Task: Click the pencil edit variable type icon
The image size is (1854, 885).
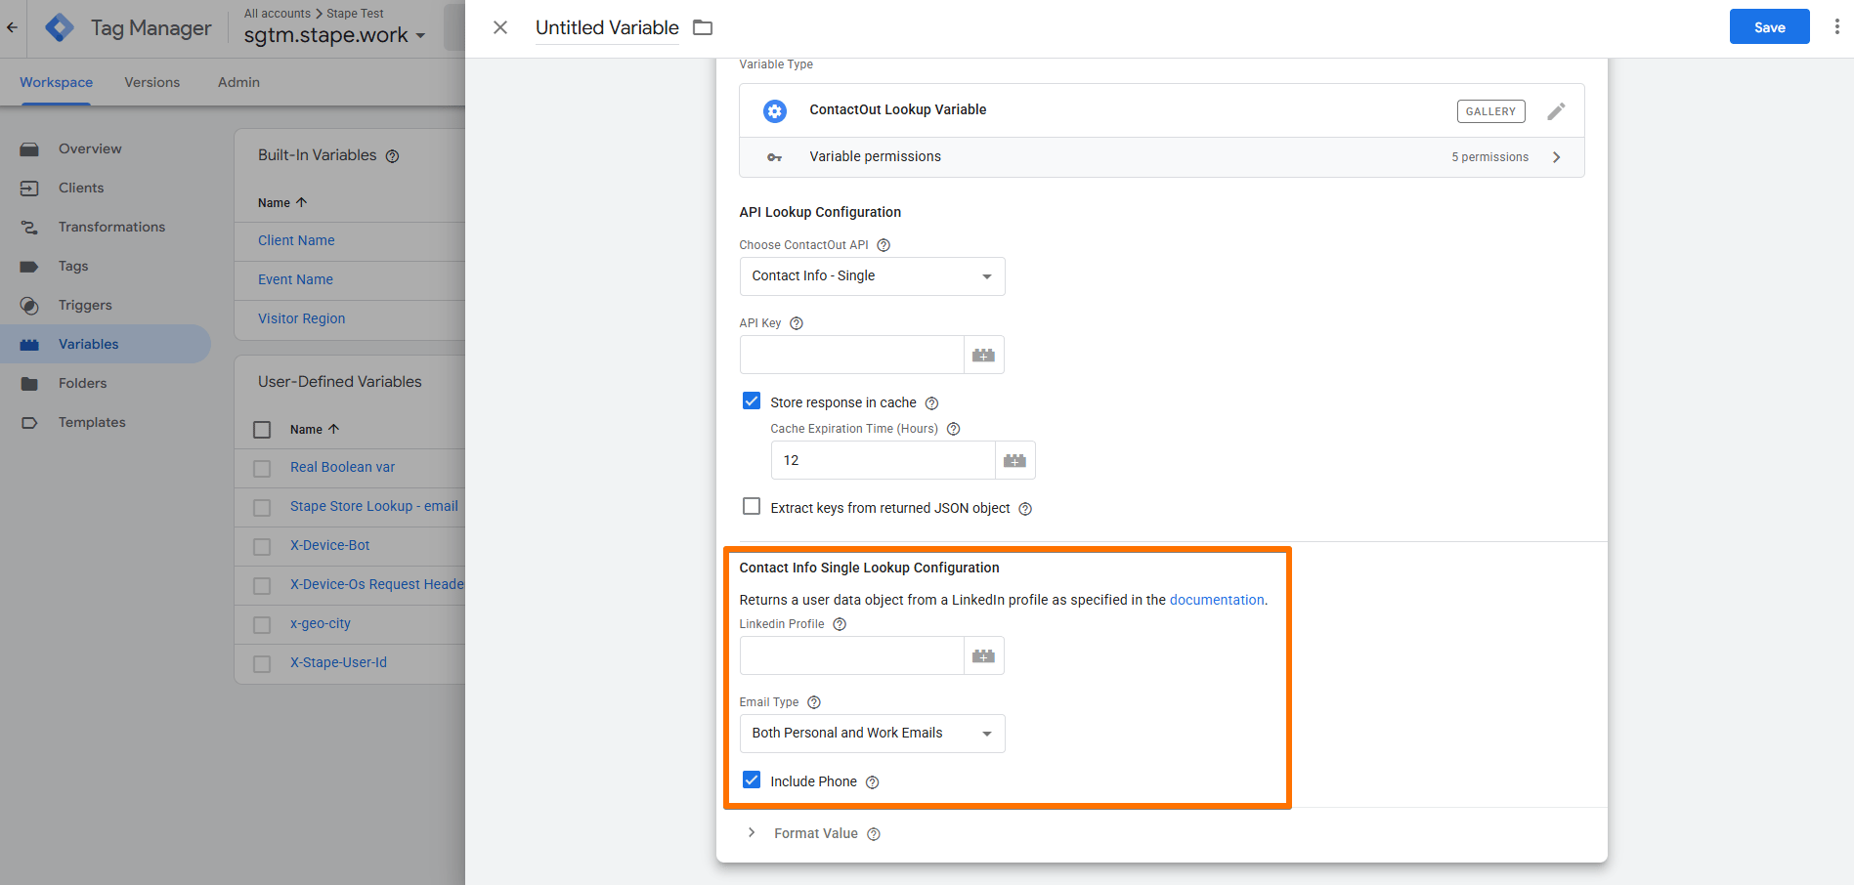Action: [1556, 111]
